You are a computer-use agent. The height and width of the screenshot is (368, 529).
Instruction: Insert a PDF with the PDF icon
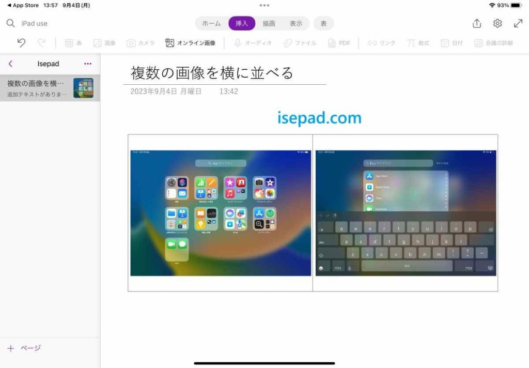point(339,43)
